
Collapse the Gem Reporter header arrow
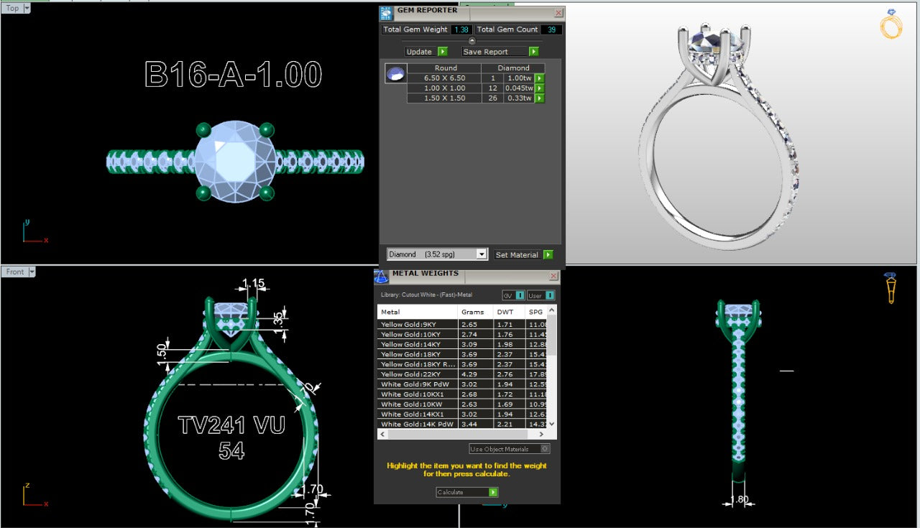tap(472, 41)
